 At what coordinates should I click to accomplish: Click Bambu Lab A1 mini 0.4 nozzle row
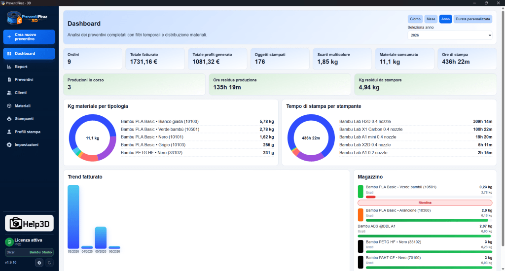[x=416, y=137]
